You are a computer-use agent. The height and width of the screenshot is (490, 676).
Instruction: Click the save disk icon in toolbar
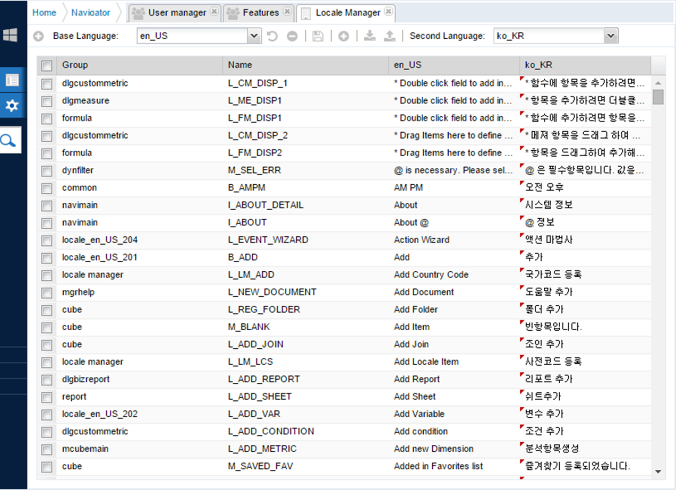[318, 36]
